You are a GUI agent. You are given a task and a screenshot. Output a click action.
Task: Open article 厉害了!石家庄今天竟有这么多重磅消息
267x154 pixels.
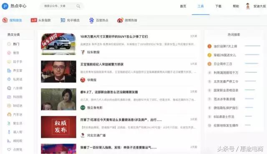121,120
